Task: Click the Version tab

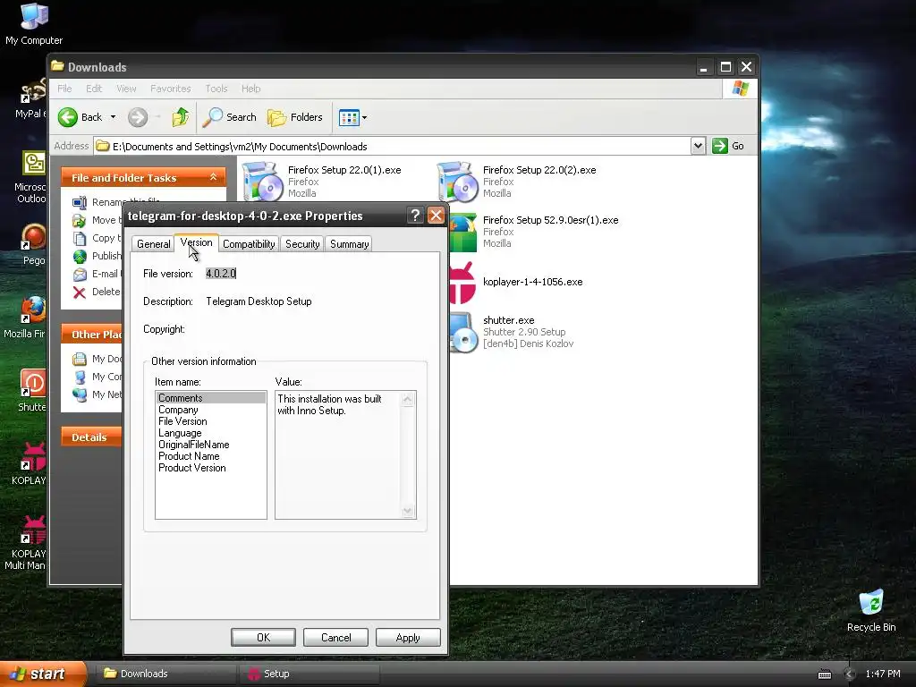Action: tap(196, 242)
